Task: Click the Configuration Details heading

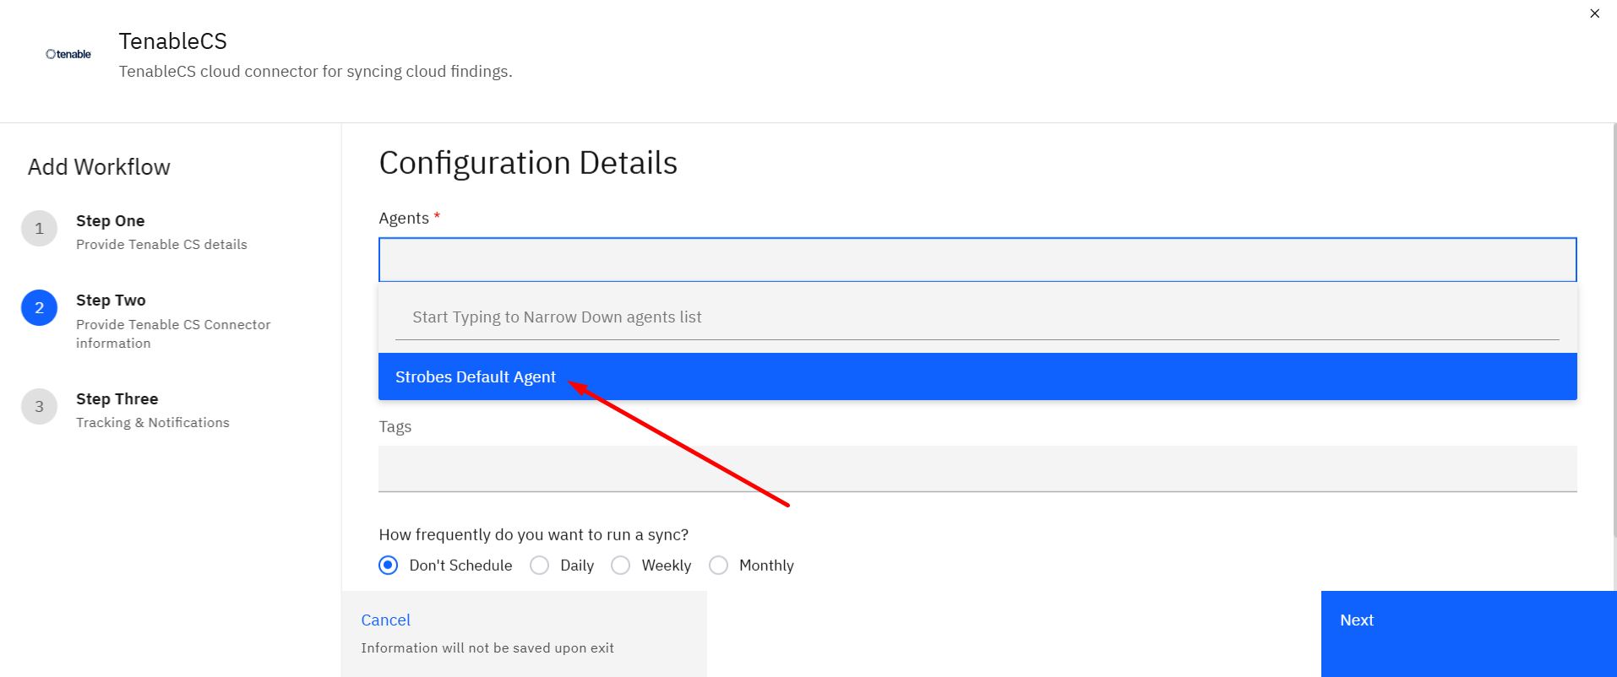Action: 528,163
